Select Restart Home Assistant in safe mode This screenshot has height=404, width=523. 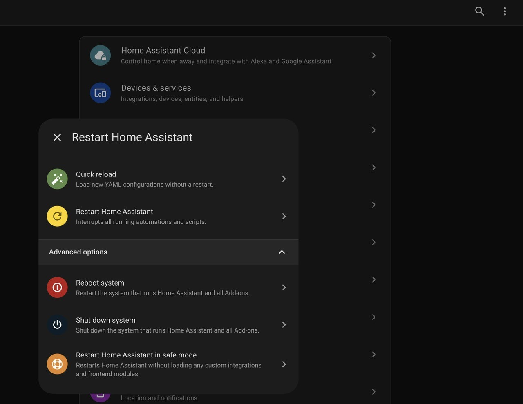click(168, 364)
